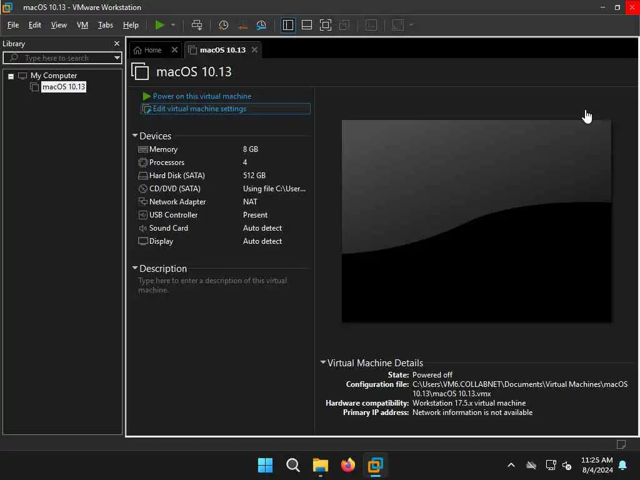
Task: Launch Firefox from the taskbar
Action: [x=347, y=465]
